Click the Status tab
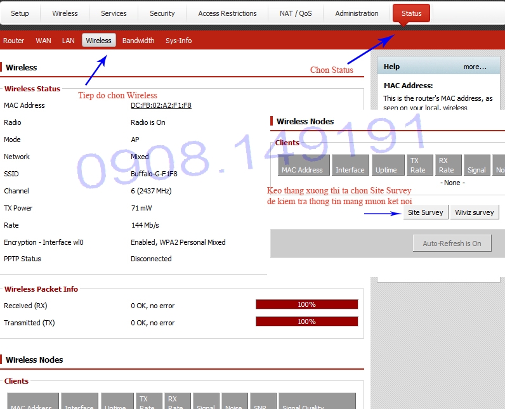Viewport: 505px width, 409px height. [x=411, y=13]
